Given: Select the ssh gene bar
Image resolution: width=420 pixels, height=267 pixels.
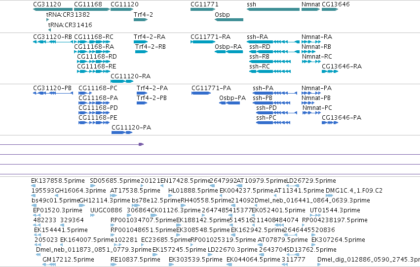Looking at the screenshot, I should (273, 9).
